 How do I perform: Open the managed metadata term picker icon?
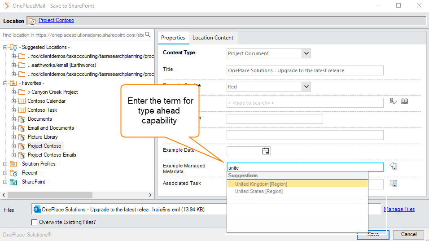pos(394,166)
